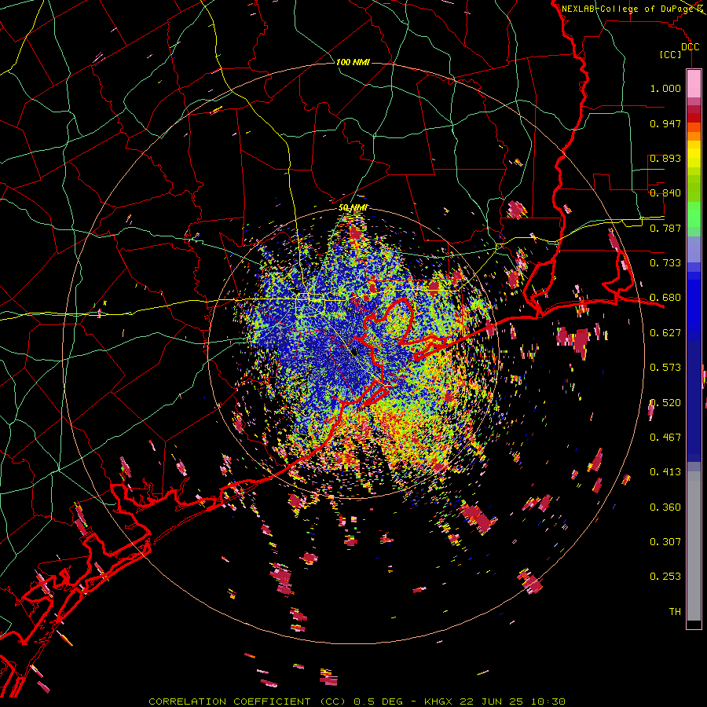Pick the bright green band of the color scale
The height and width of the screenshot is (707, 707).
coord(694,214)
